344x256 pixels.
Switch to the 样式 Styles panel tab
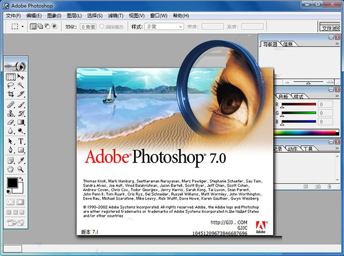[299, 96]
